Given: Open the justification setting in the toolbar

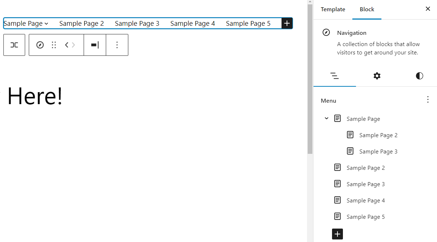Looking at the screenshot, I should [x=94, y=45].
